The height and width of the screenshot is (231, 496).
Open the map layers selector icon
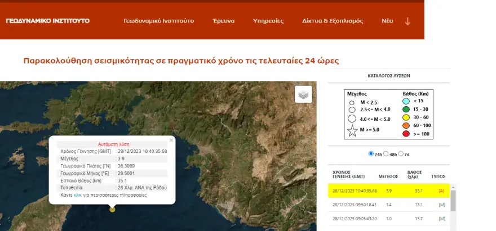click(x=303, y=94)
